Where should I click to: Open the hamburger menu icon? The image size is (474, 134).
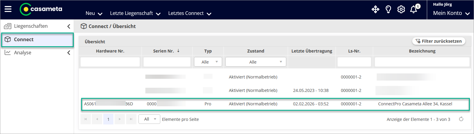(8, 9)
